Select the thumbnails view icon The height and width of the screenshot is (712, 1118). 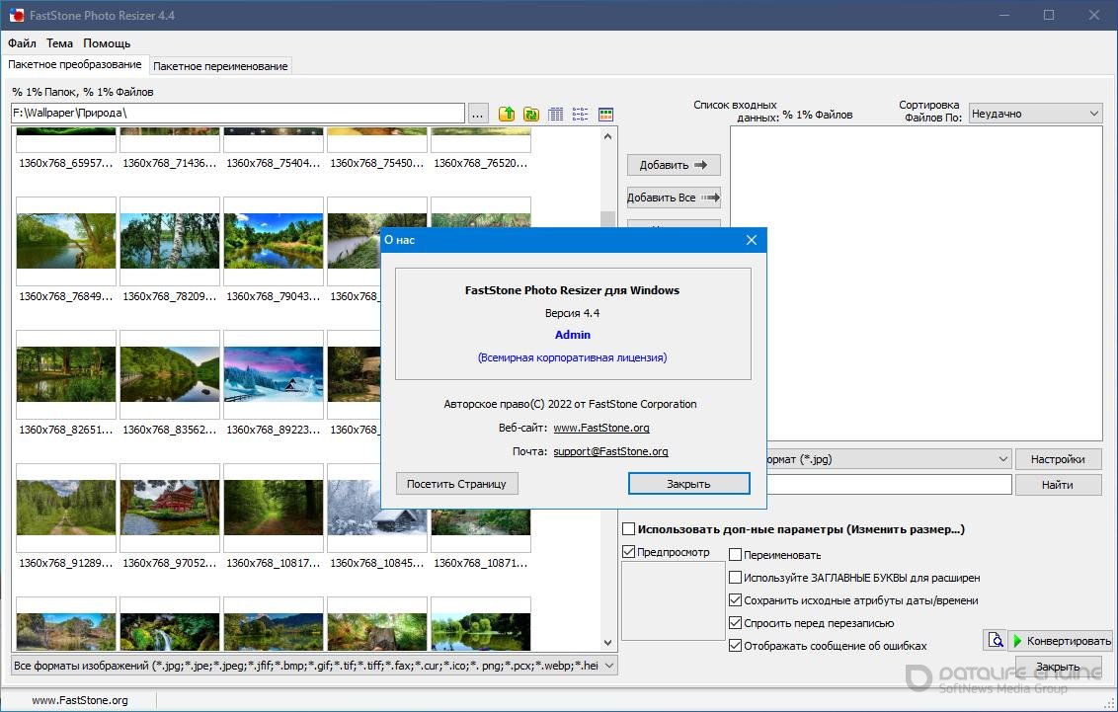click(606, 114)
